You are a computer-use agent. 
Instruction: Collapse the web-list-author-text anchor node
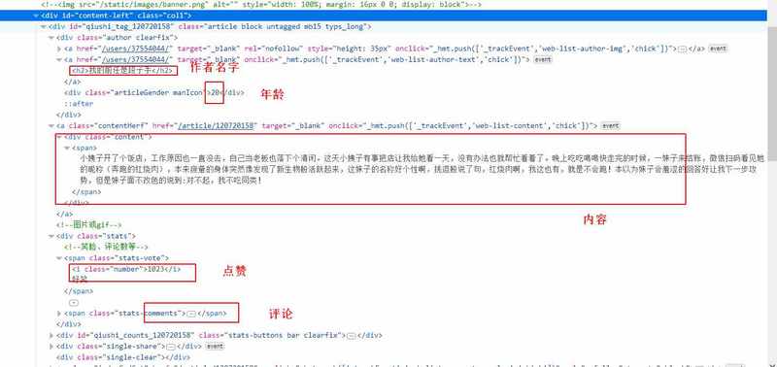click(59, 59)
